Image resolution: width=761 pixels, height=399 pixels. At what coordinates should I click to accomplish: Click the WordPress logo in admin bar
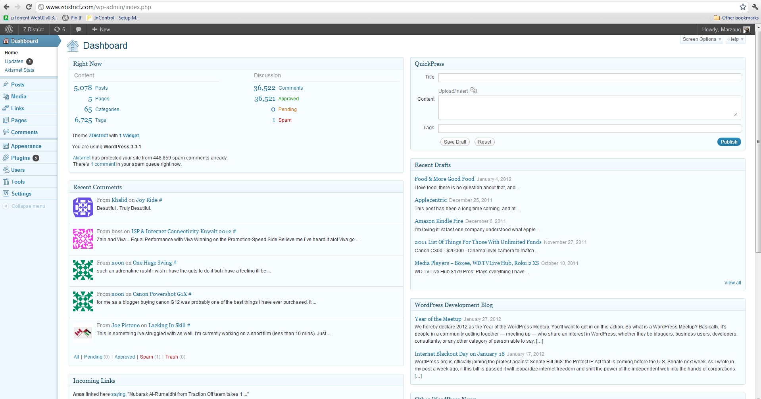[9, 29]
